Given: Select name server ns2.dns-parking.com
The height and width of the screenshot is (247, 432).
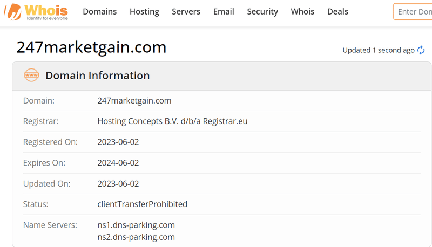Looking at the screenshot, I should 136,237.
